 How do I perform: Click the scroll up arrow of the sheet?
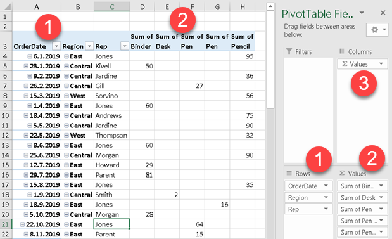pyautogui.click(x=270, y=6)
